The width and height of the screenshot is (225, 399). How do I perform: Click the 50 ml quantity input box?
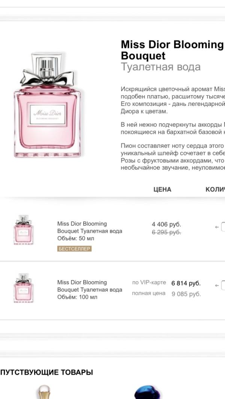(x=223, y=227)
